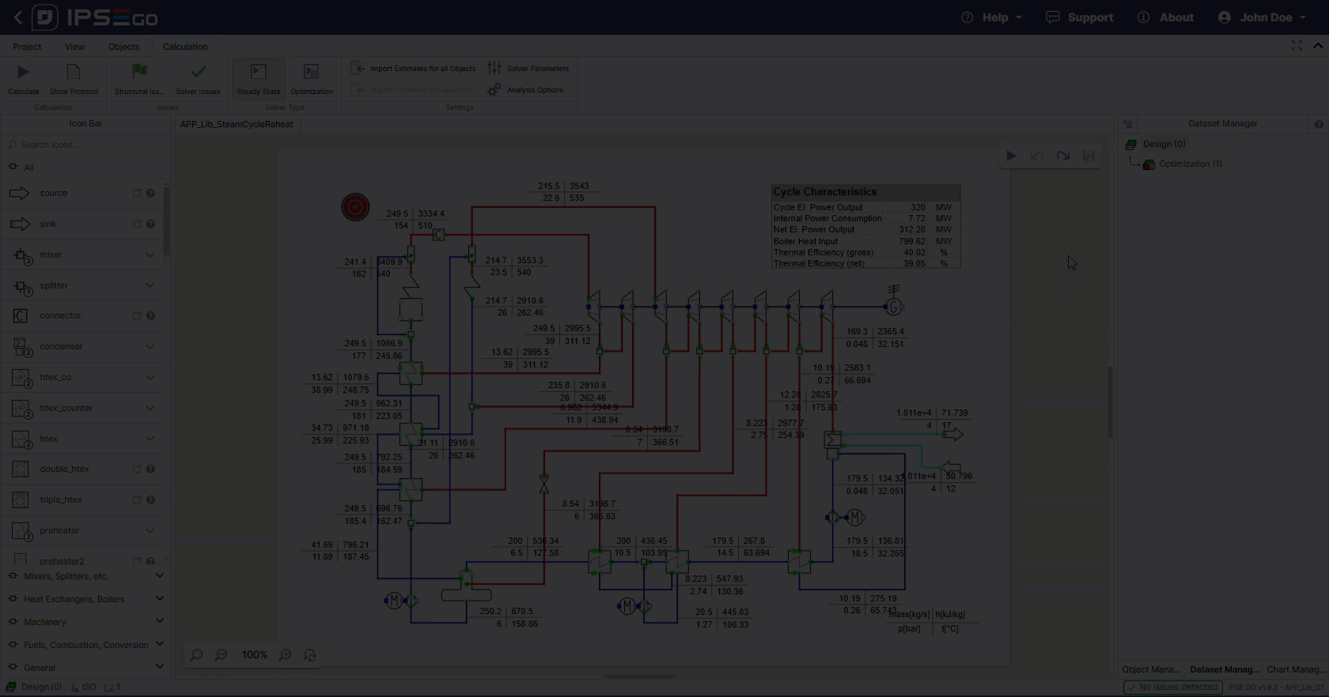Click the Search Icons input field
This screenshot has width=1329, height=697.
tap(87, 145)
